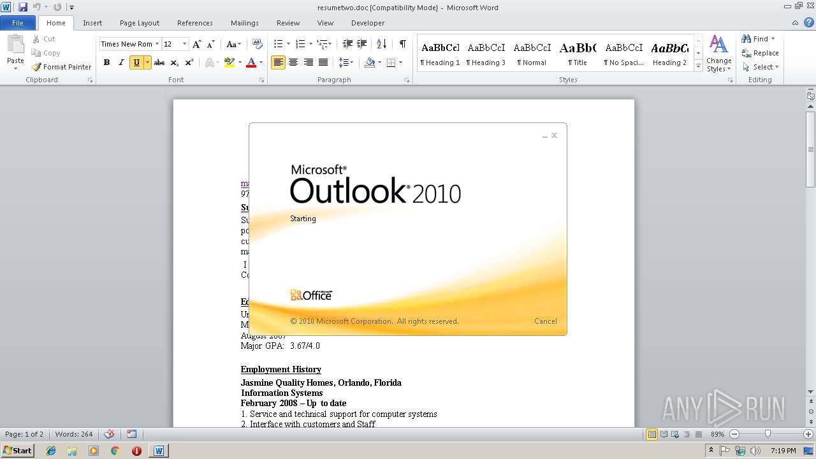Open the font size dropdown
Viewport: 816px width, 459px height.
coord(185,44)
